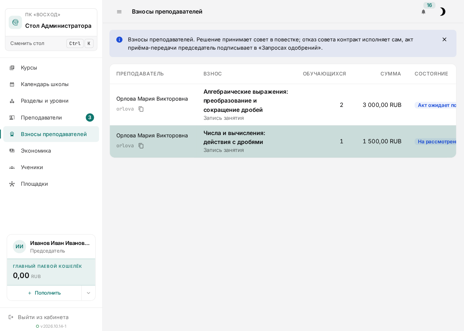The width and height of the screenshot is (464, 331).
Task: Toggle the sidebar hamburger menu
Action: (119, 12)
